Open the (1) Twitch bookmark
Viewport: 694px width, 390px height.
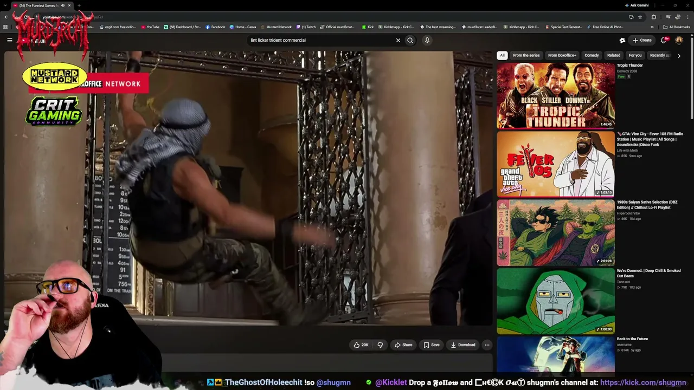coord(306,27)
